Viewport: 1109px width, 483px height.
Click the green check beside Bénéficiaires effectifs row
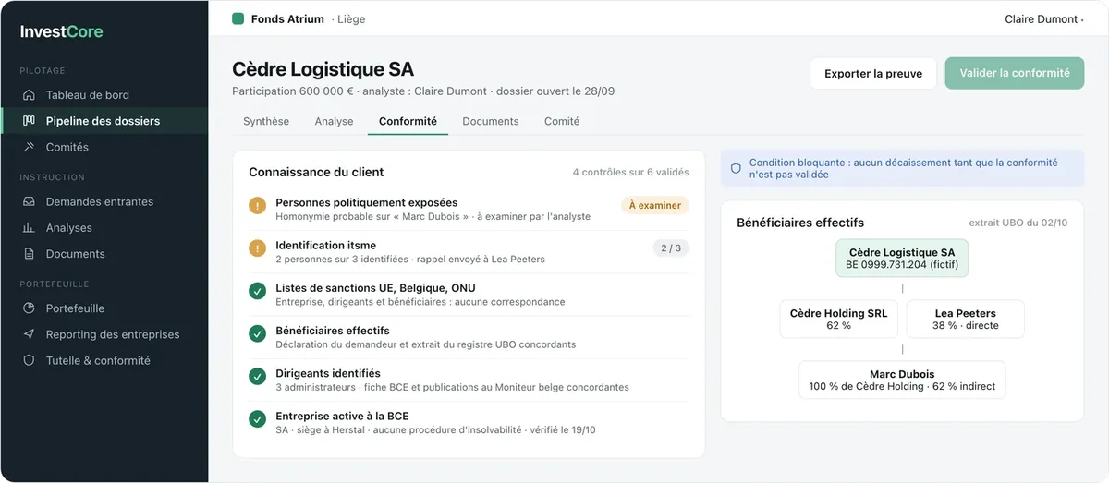tap(258, 333)
